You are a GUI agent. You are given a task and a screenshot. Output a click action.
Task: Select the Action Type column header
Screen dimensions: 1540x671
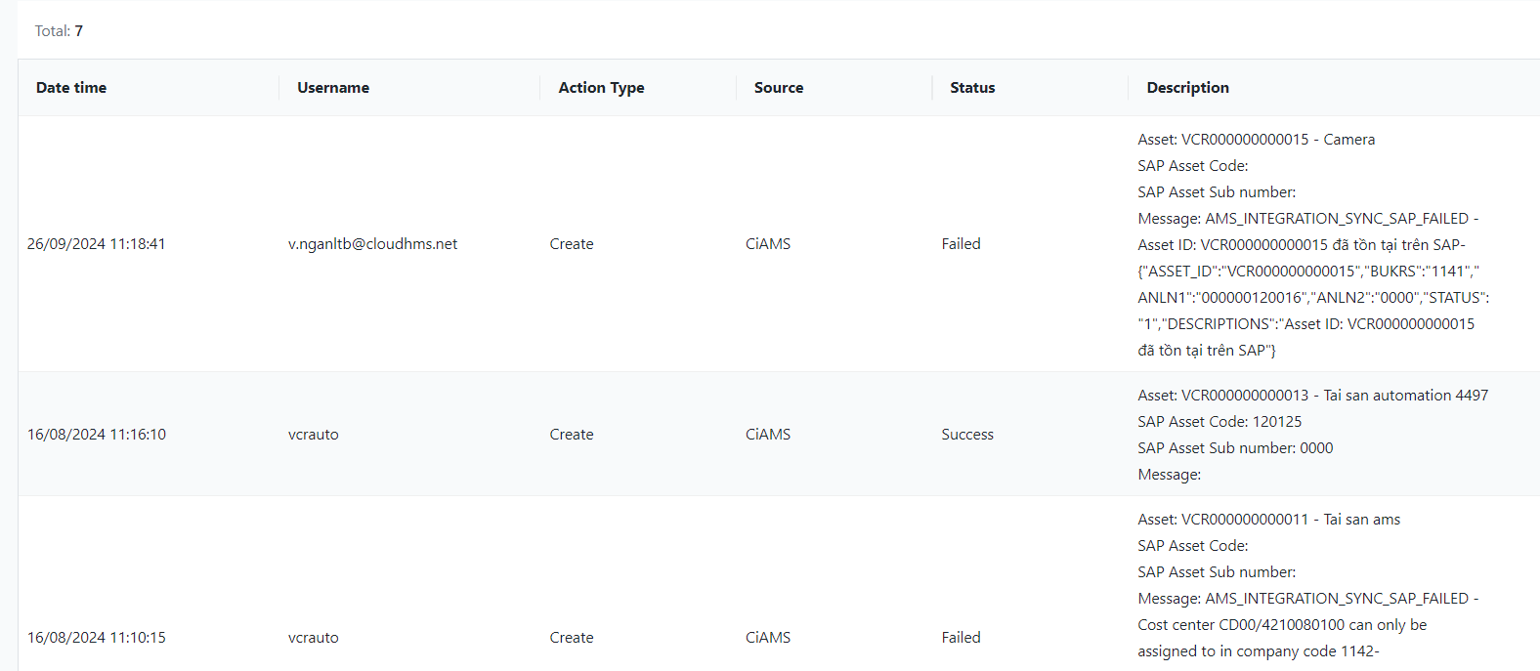tap(601, 88)
